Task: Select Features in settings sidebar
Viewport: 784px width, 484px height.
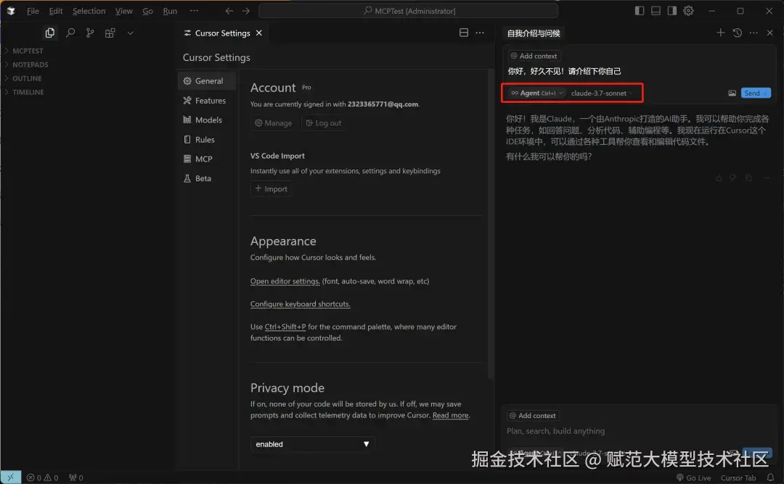Action: (x=206, y=100)
